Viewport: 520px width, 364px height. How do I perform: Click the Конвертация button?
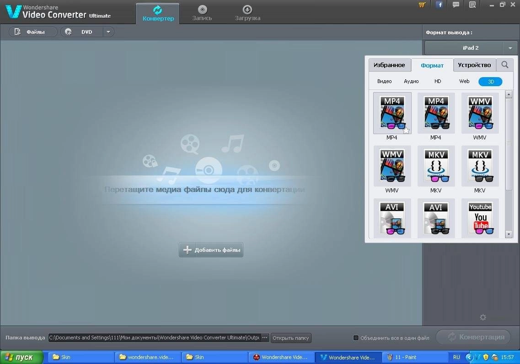(x=473, y=337)
